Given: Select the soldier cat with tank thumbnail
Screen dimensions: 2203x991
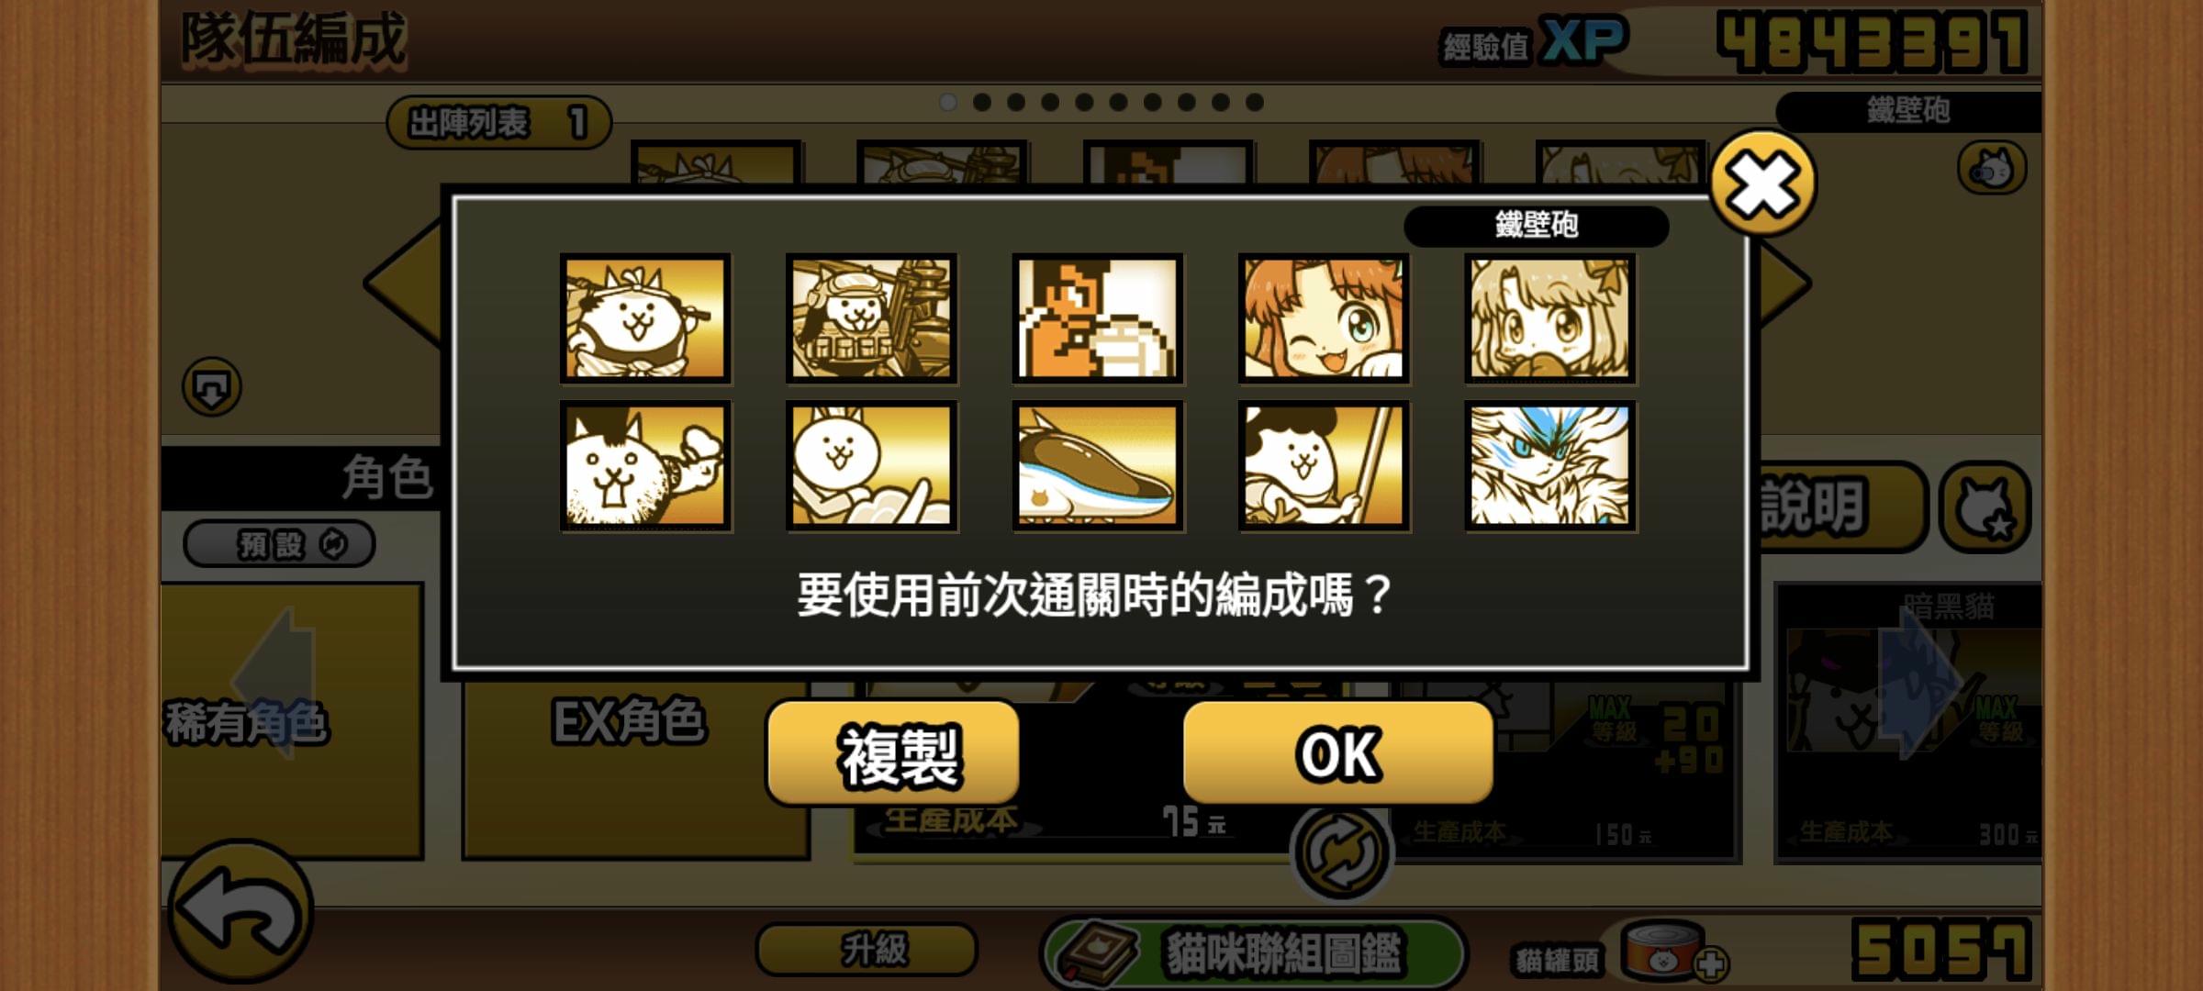Looking at the screenshot, I should coord(872,318).
